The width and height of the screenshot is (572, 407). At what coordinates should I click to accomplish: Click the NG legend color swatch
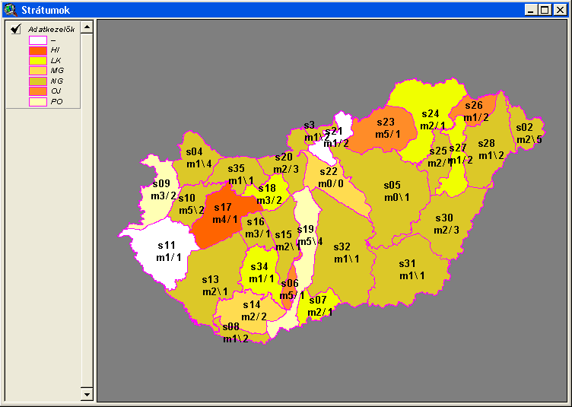point(38,81)
